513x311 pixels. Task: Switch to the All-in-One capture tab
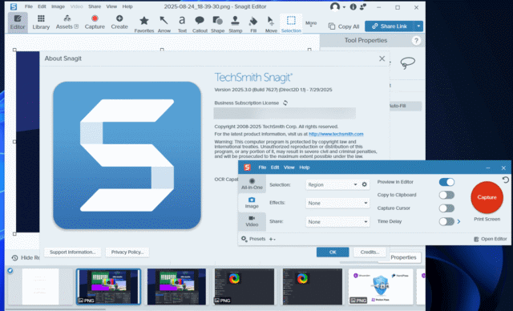[x=252, y=184]
